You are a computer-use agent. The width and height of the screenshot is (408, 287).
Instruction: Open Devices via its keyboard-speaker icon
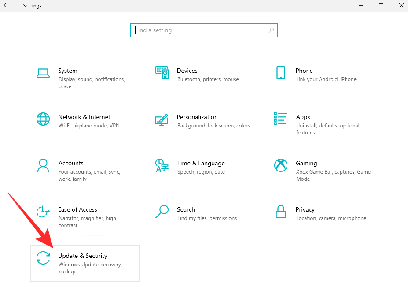click(162, 73)
